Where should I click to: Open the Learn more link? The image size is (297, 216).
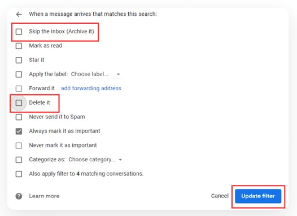[x=44, y=196]
